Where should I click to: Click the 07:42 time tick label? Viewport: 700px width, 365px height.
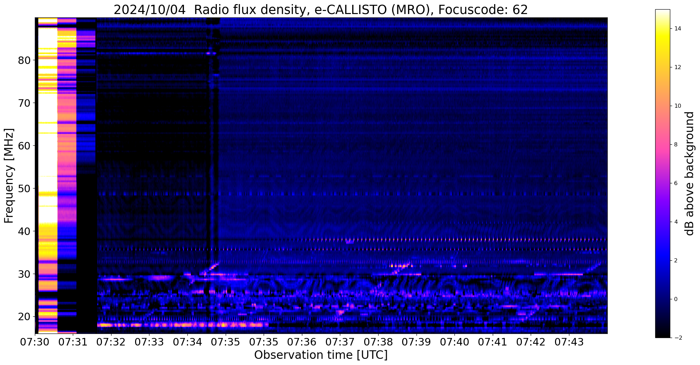(x=531, y=342)
